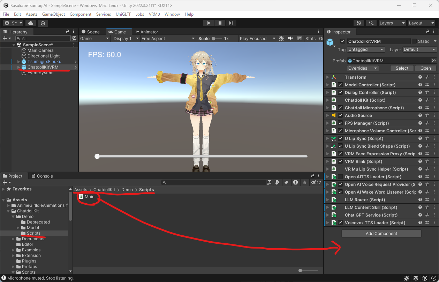Screen dimensions: 439x282
Task: Open the Layers dropdown in toolbar
Action: click(x=392, y=23)
